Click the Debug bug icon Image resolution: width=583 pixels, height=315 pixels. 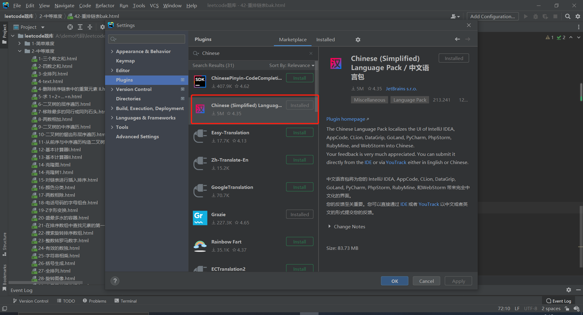coord(536,16)
